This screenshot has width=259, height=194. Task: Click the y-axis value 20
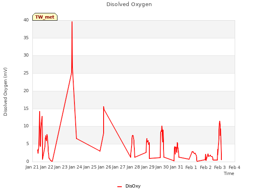[x=26, y=91]
